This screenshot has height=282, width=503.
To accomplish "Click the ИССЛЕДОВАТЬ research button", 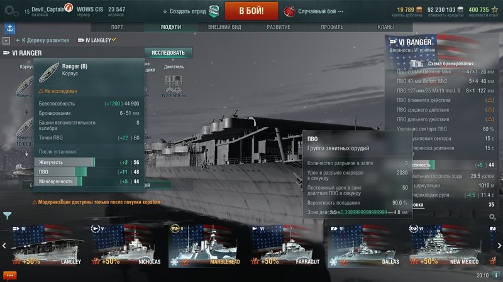I will (x=168, y=53).
